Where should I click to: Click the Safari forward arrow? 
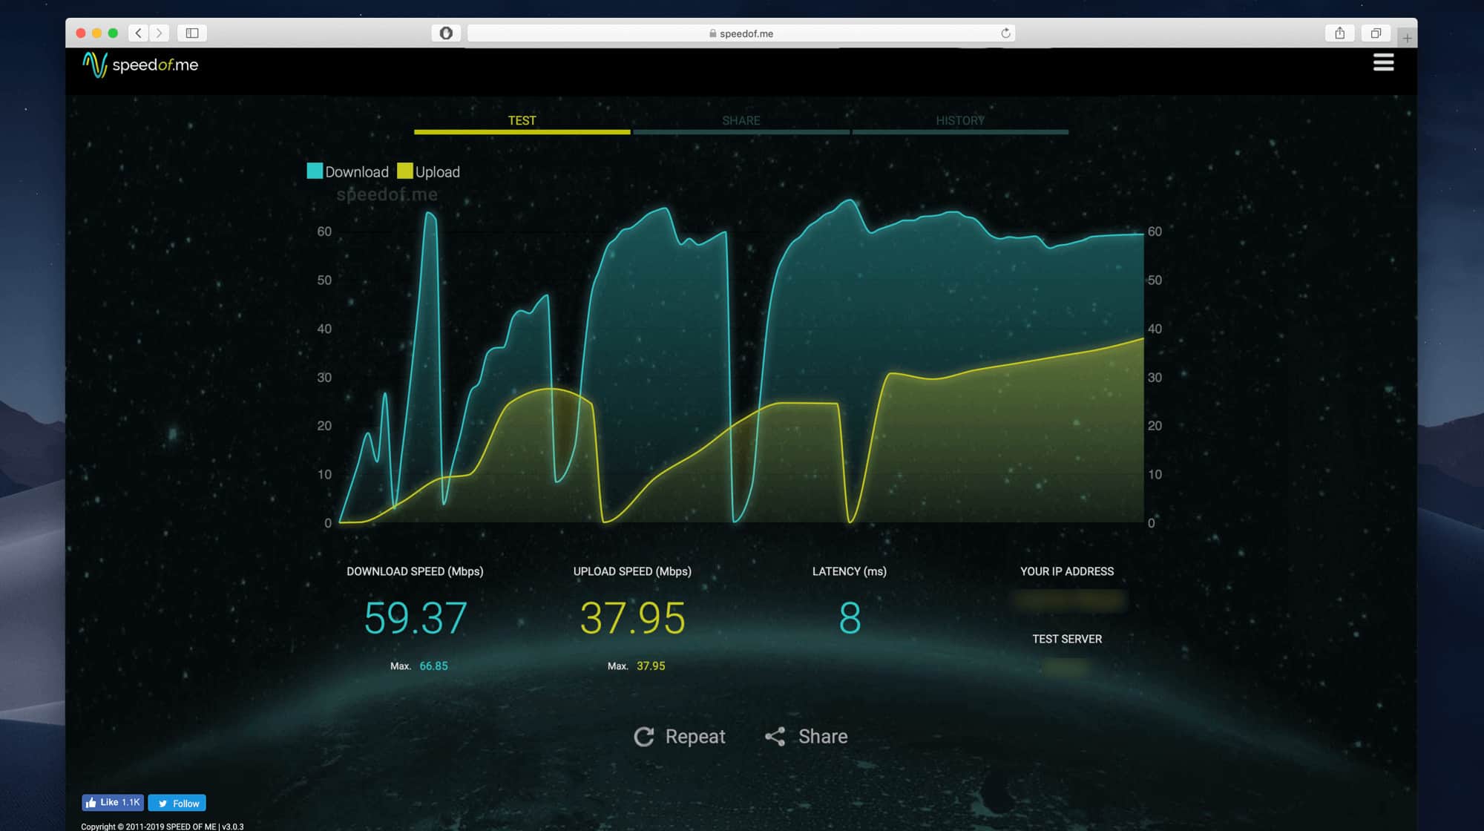click(159, 33)
